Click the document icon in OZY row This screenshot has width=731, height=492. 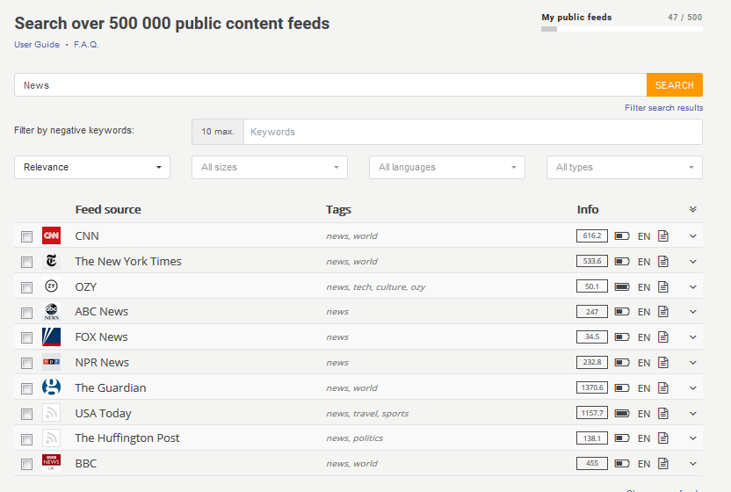click(663, 286)
